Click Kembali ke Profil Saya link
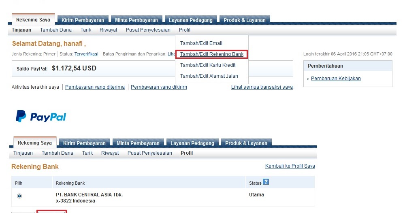This screenshot has height=213, width=405. click(290, 166)
